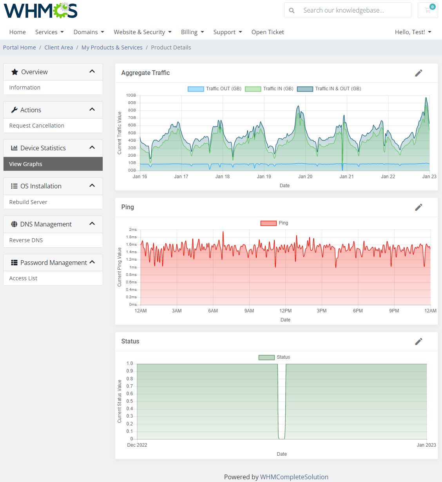Image resolution: width=442 pixels, height=482 pixels.
Task: Click Open Ticket in navigation bar
Action: click(268, 32)
